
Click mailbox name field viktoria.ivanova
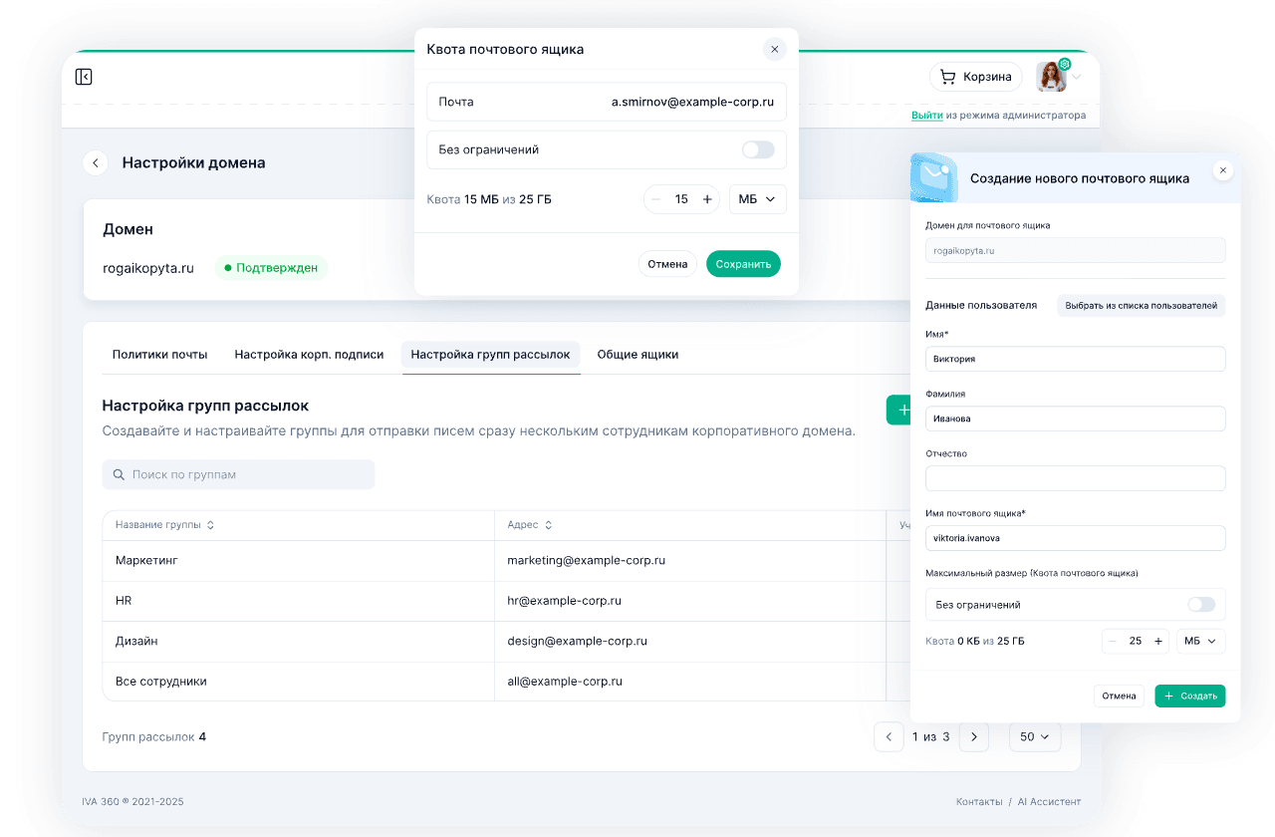tap(1076, 538)
